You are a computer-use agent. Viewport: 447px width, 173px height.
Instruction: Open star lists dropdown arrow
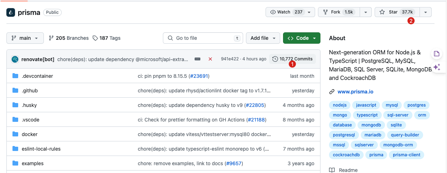[426, 12]
